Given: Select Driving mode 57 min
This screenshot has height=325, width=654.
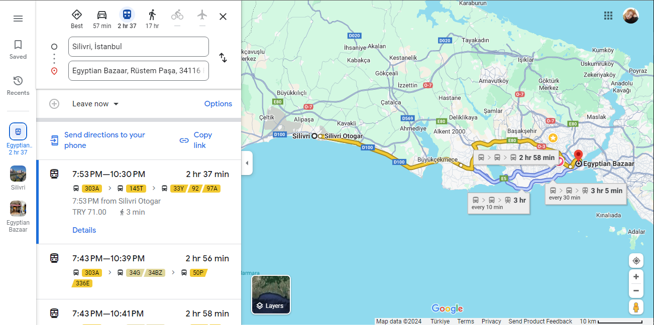Looking at the screenshot, I should [102, 19].
